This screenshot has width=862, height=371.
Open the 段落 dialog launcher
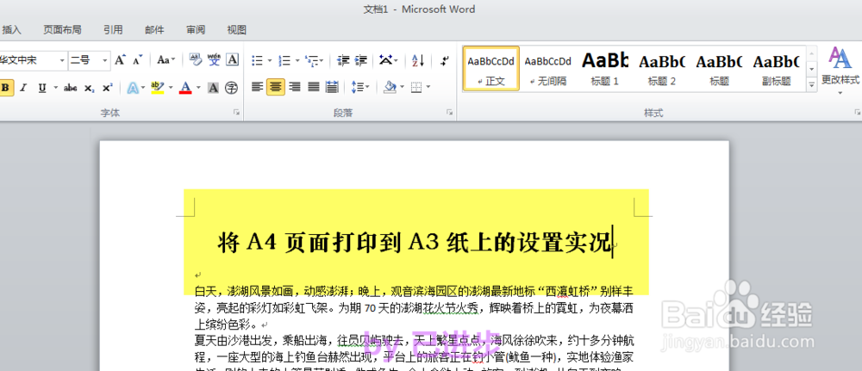(450, 113)
